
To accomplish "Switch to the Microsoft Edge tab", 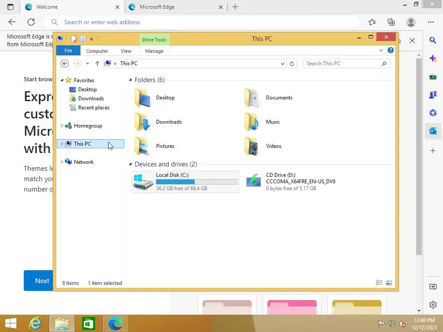I will (x=175, y=7).
